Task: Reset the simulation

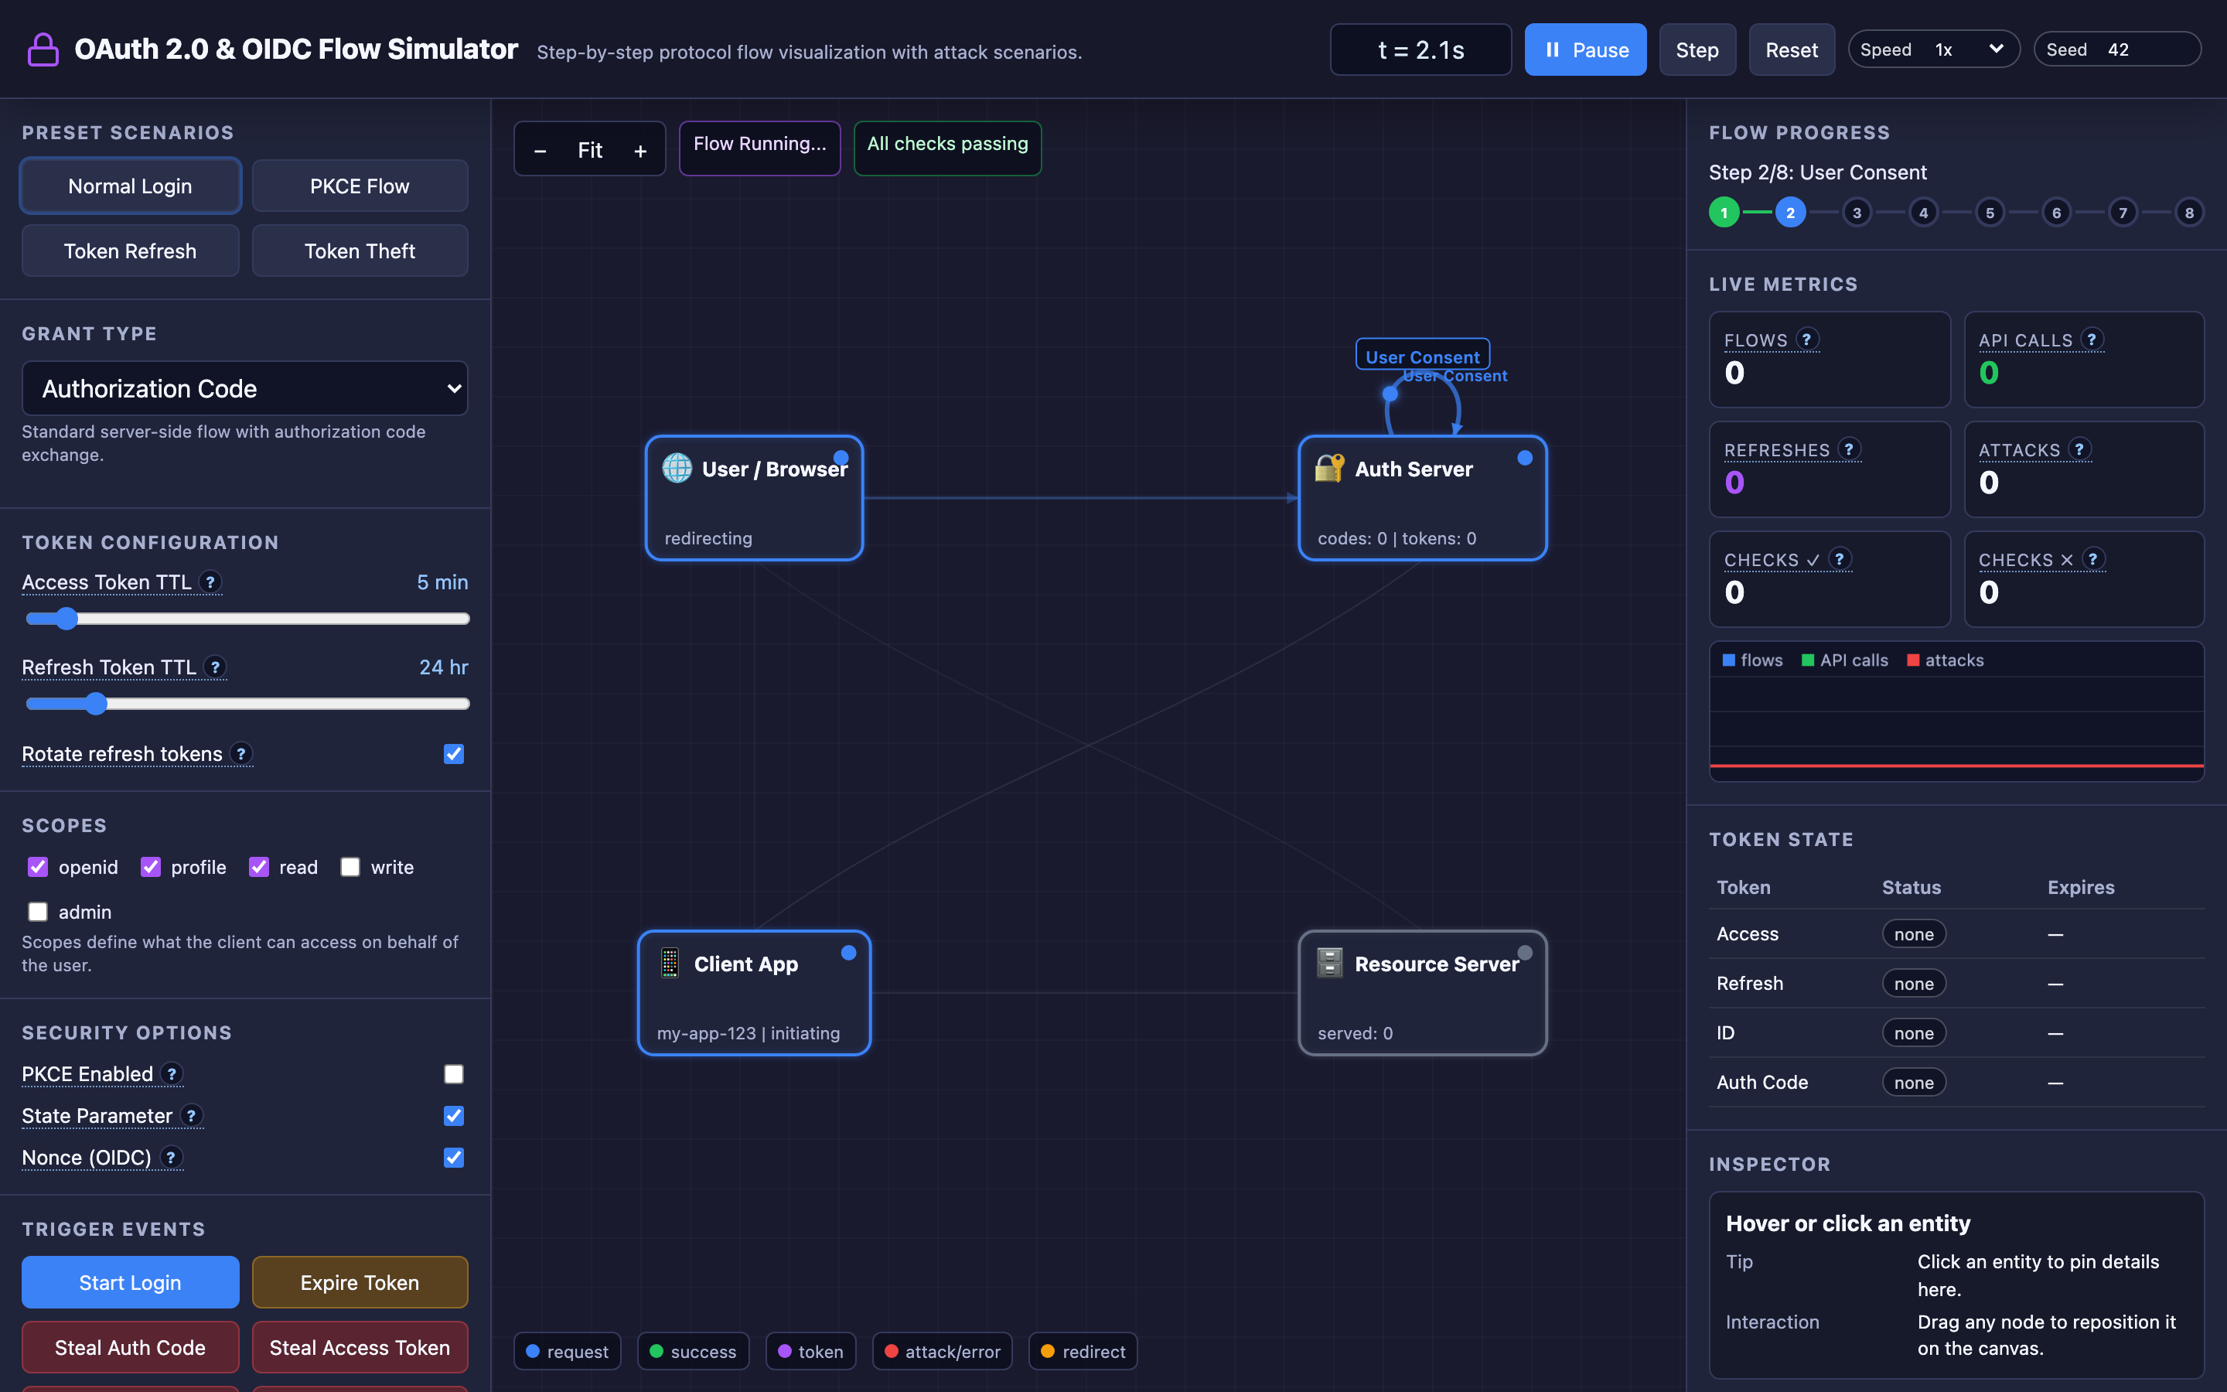Action: (x=1791, y=49)
